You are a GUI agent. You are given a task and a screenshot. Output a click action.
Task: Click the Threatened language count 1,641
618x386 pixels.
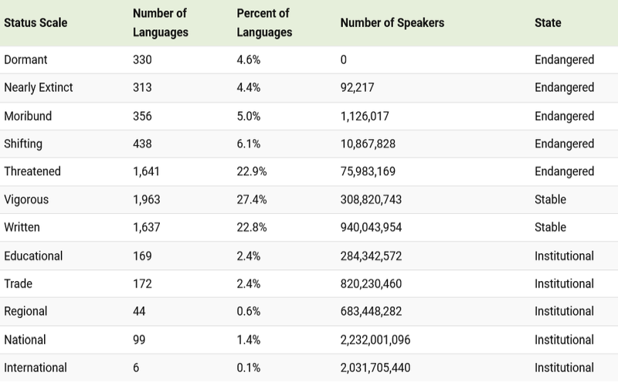pos(146,171)
